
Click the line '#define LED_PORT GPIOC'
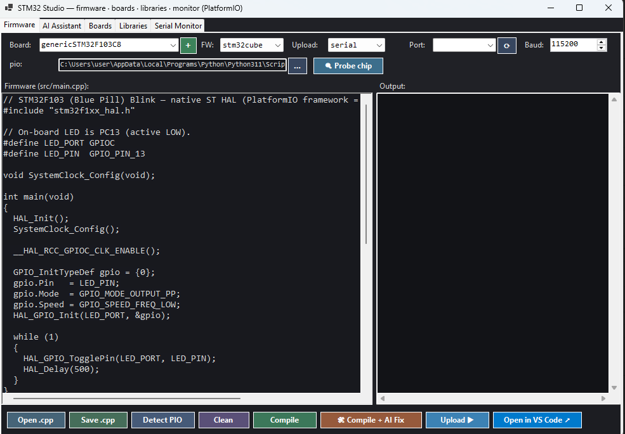[59, 143]
